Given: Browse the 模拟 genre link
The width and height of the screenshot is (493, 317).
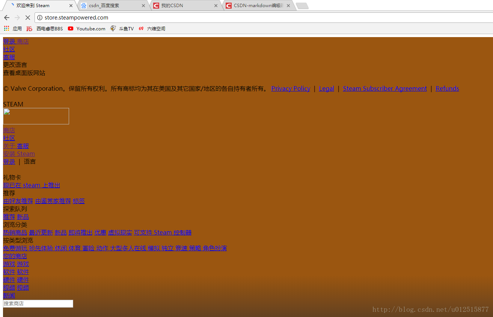Looking at the screenshot, I should point(154,248).
